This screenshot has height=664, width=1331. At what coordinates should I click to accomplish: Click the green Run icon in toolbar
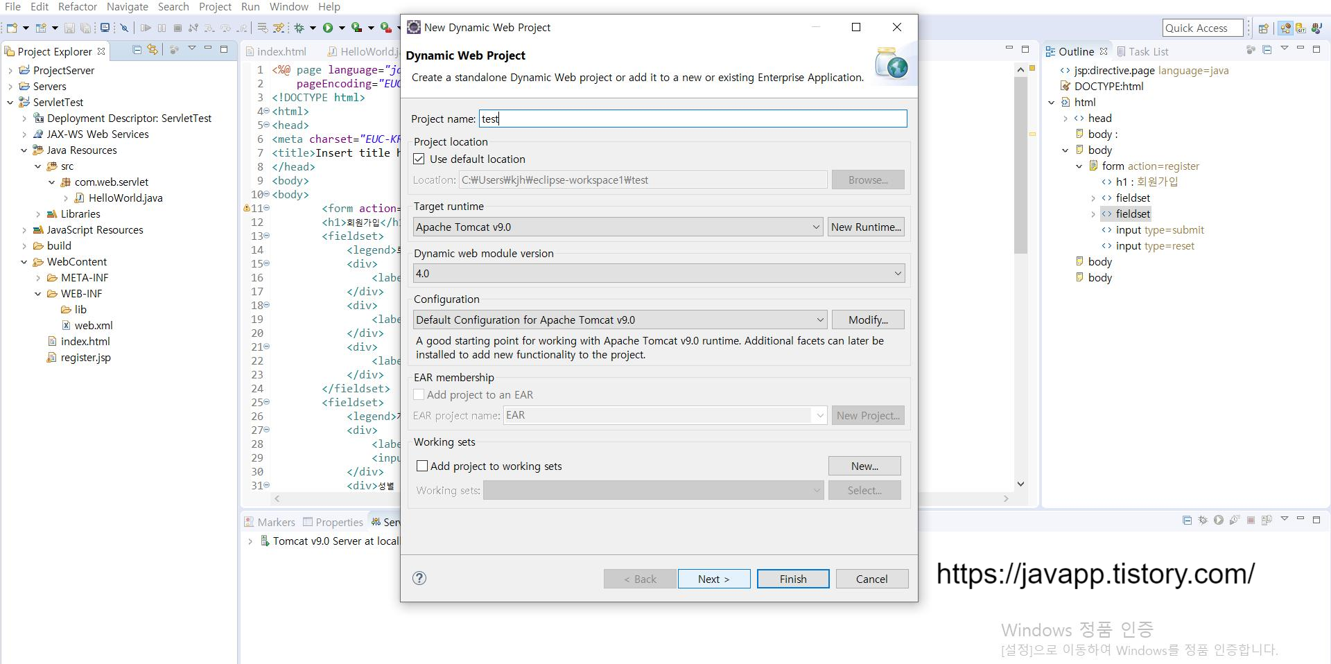coord(328,28)
